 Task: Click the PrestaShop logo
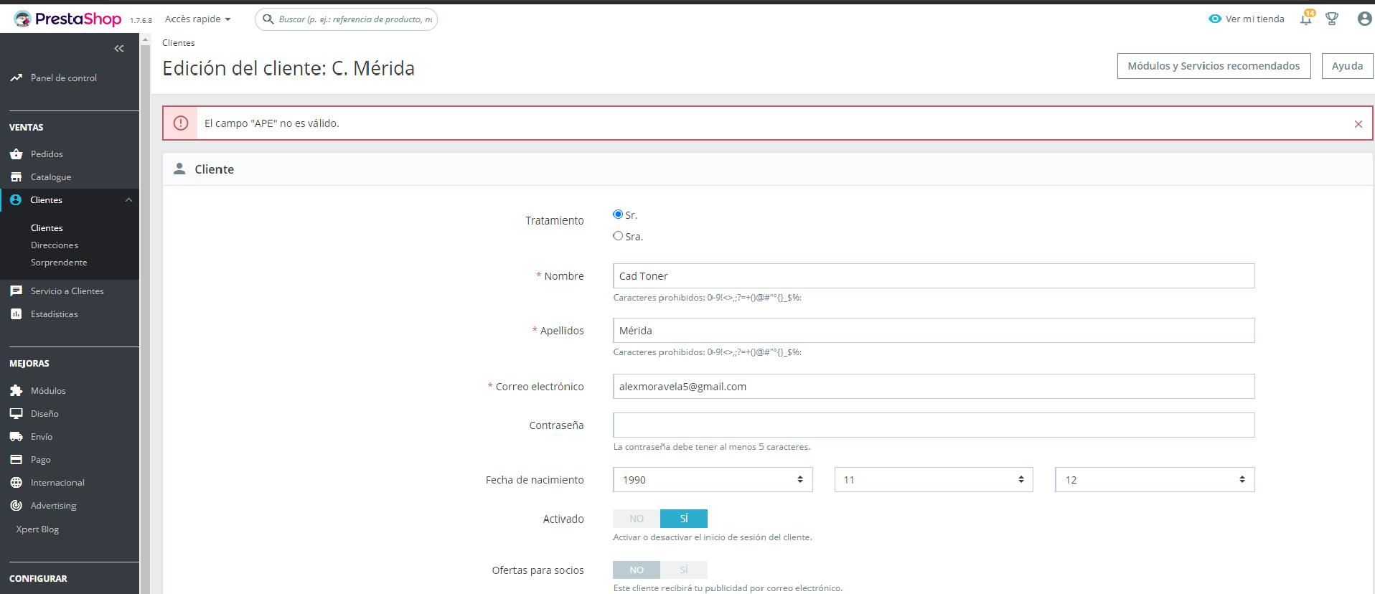click(x=68, y=19)
